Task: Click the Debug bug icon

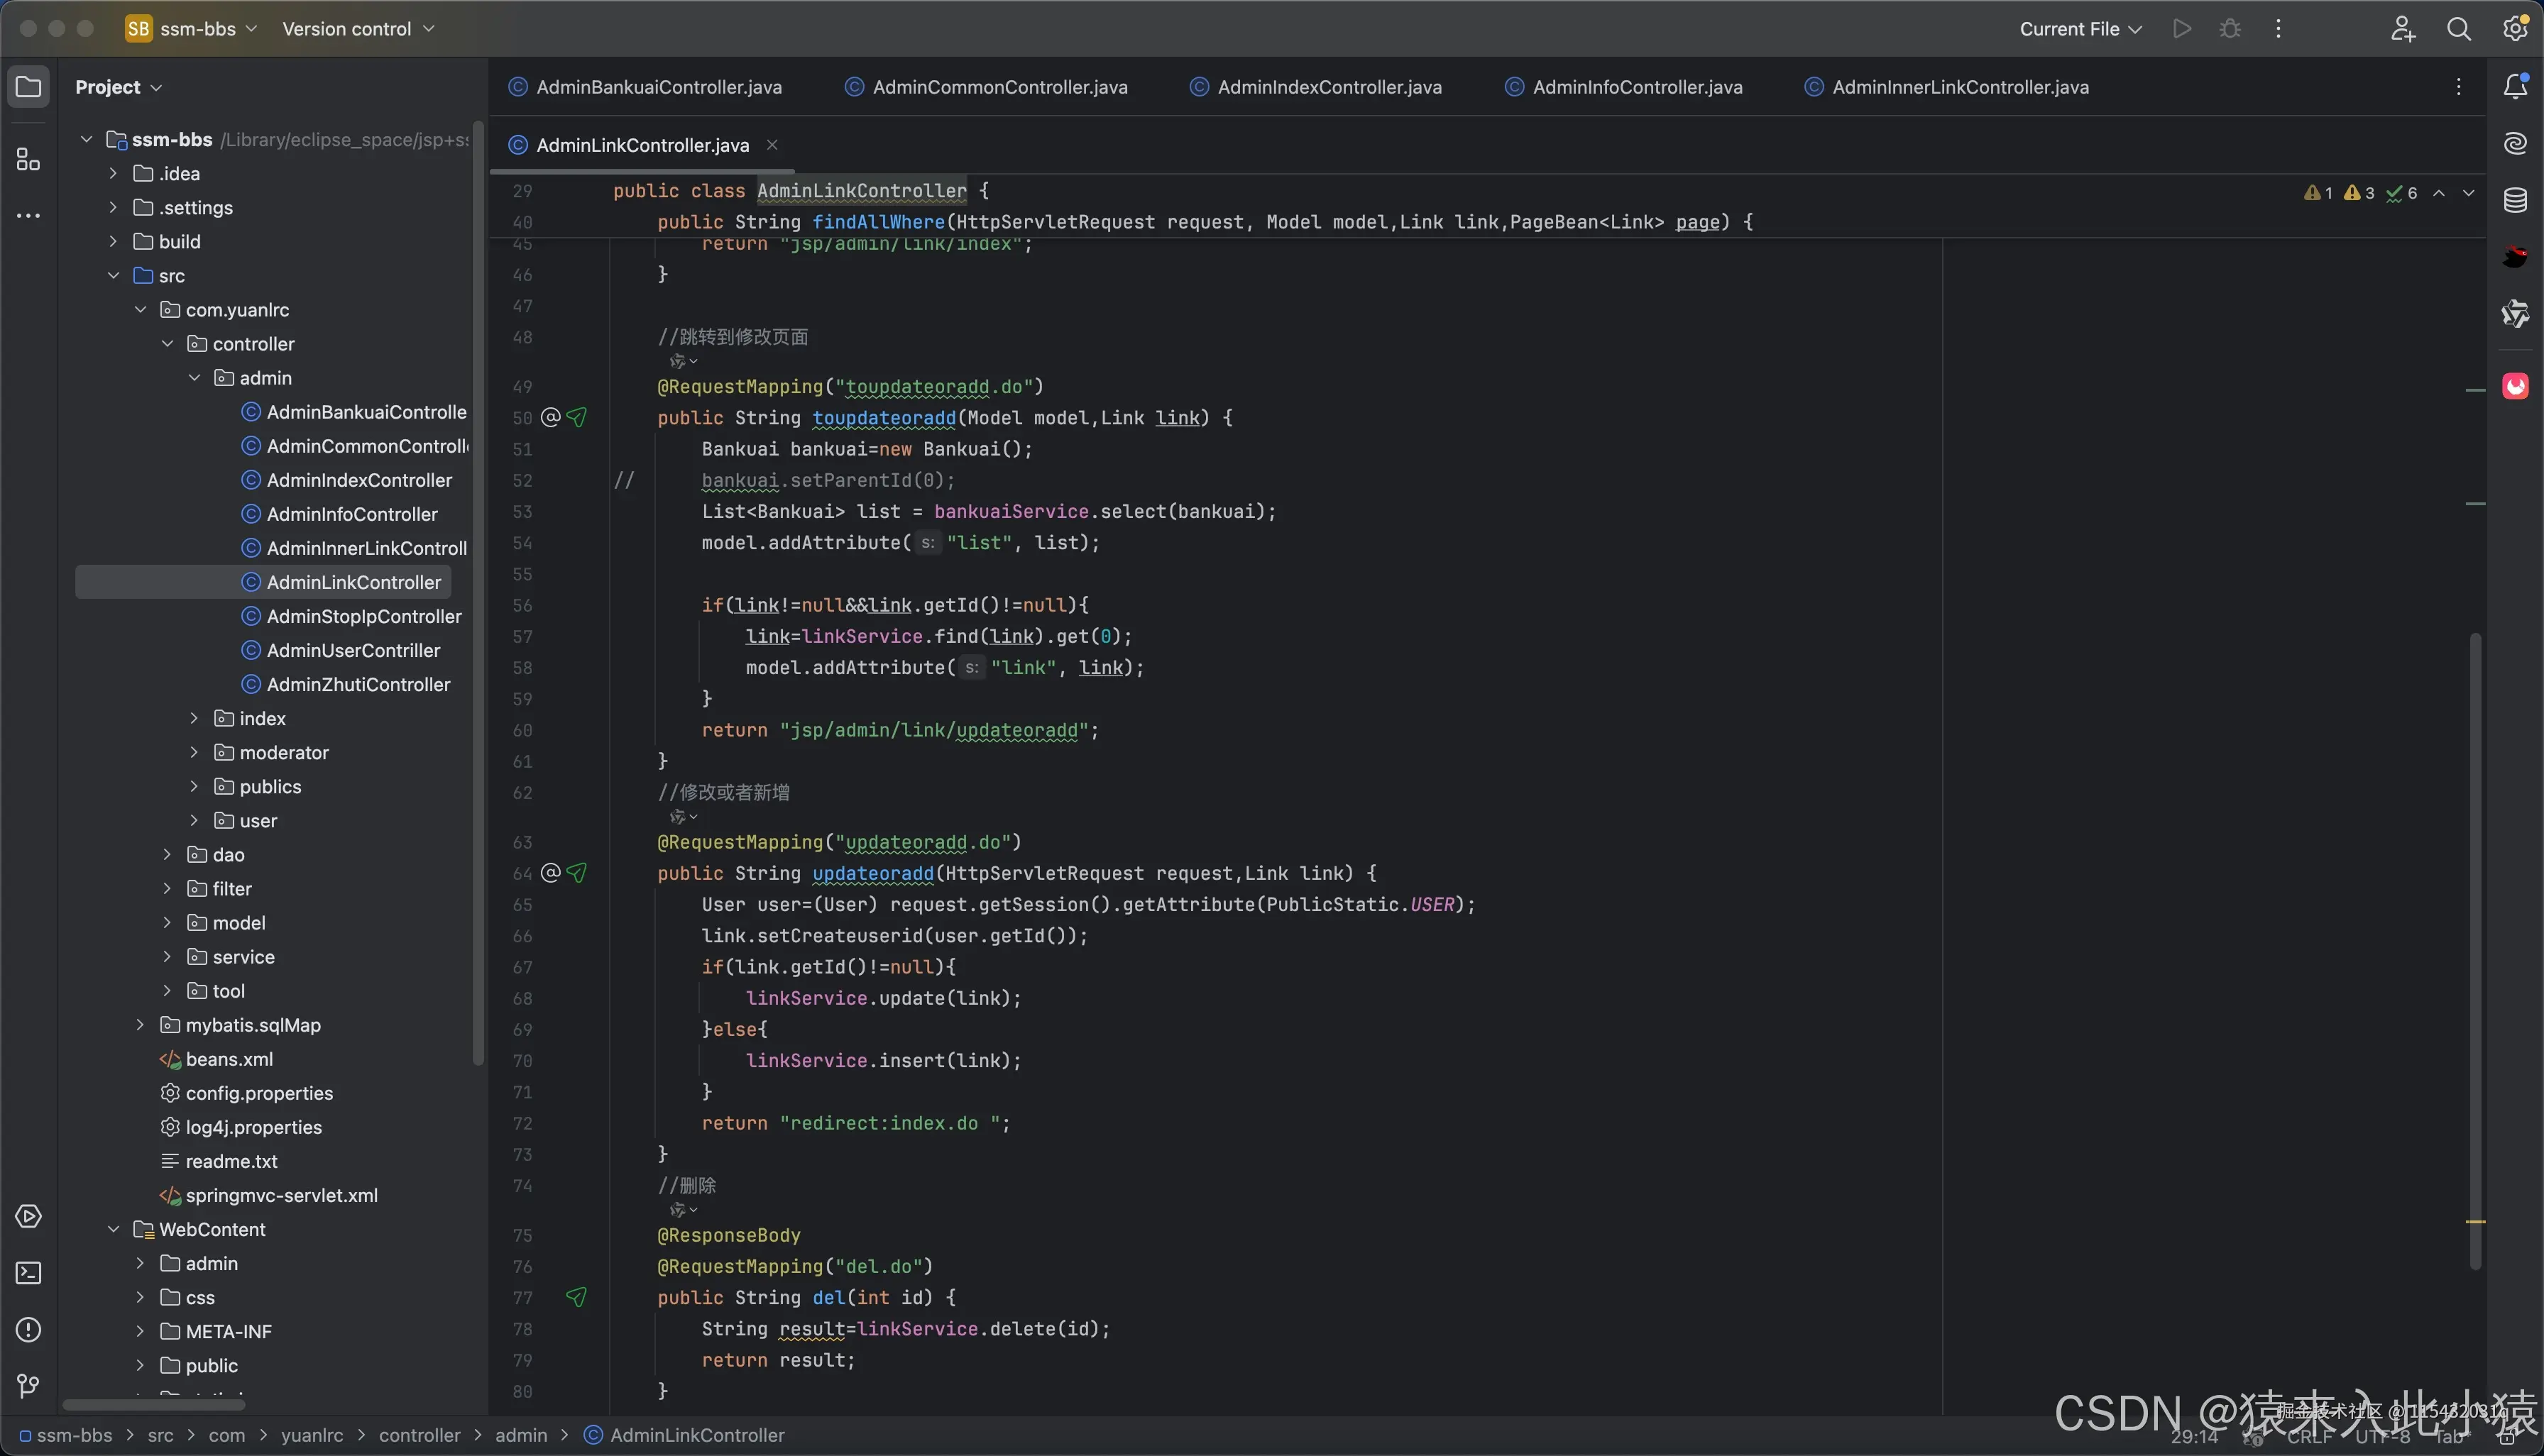Action: pyautogui.click(x=2230, y=29)
